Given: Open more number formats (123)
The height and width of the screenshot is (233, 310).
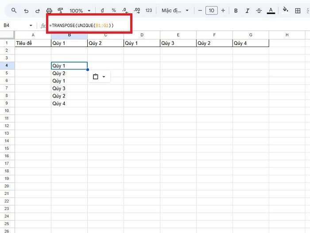Looking at the screenshot, I should 149,11.
